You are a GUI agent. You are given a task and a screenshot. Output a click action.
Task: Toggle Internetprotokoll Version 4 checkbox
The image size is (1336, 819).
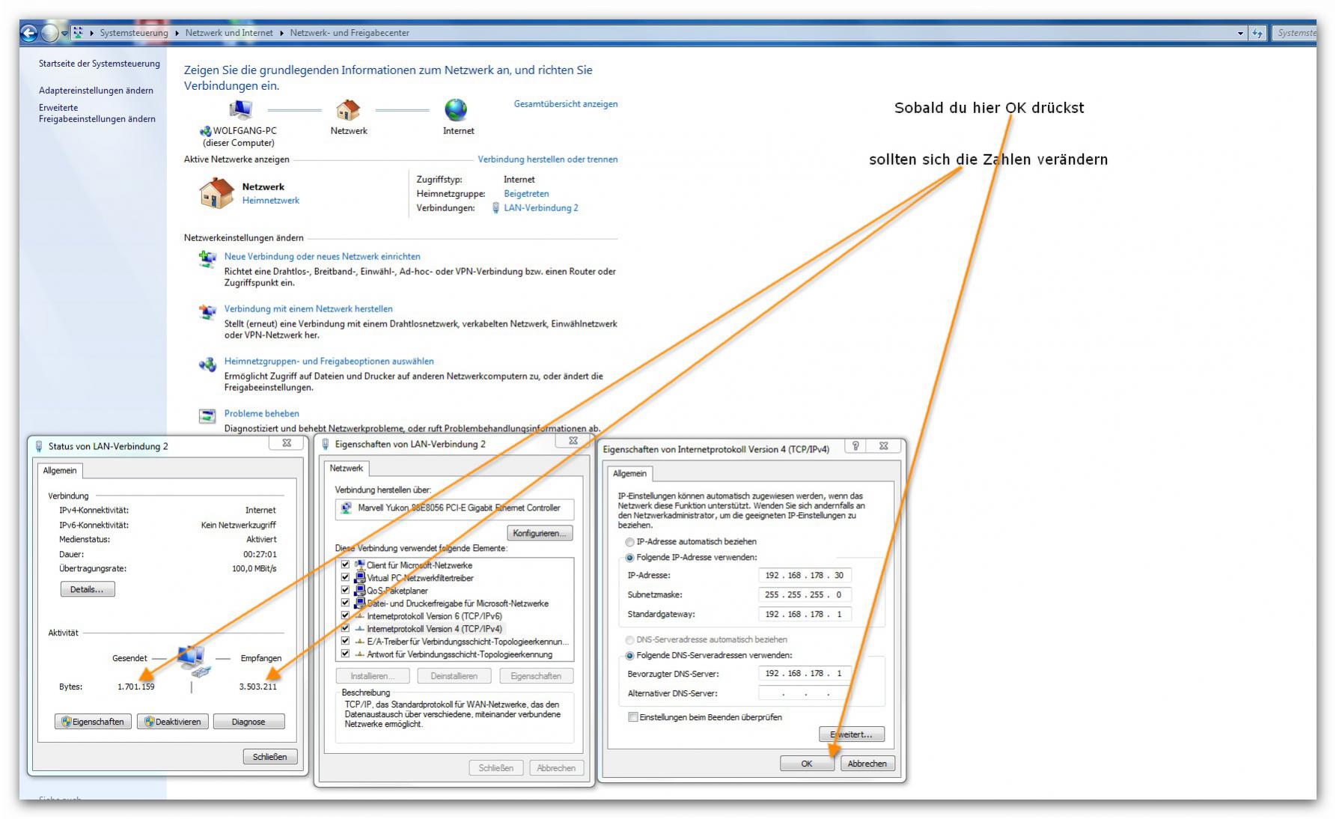[345, 629]
